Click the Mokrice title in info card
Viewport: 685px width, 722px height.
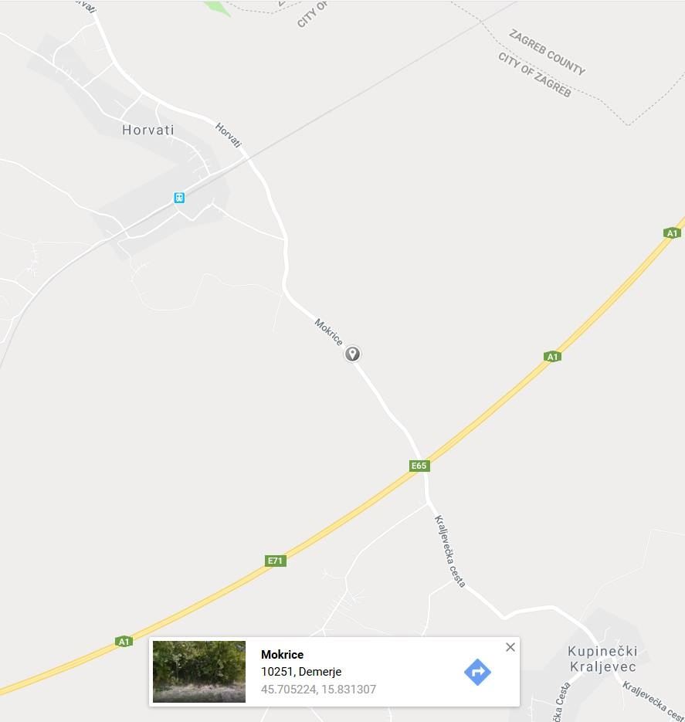(282, 654)
